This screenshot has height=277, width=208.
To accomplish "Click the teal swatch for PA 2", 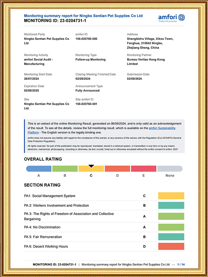I will click(x=171, y=205).
